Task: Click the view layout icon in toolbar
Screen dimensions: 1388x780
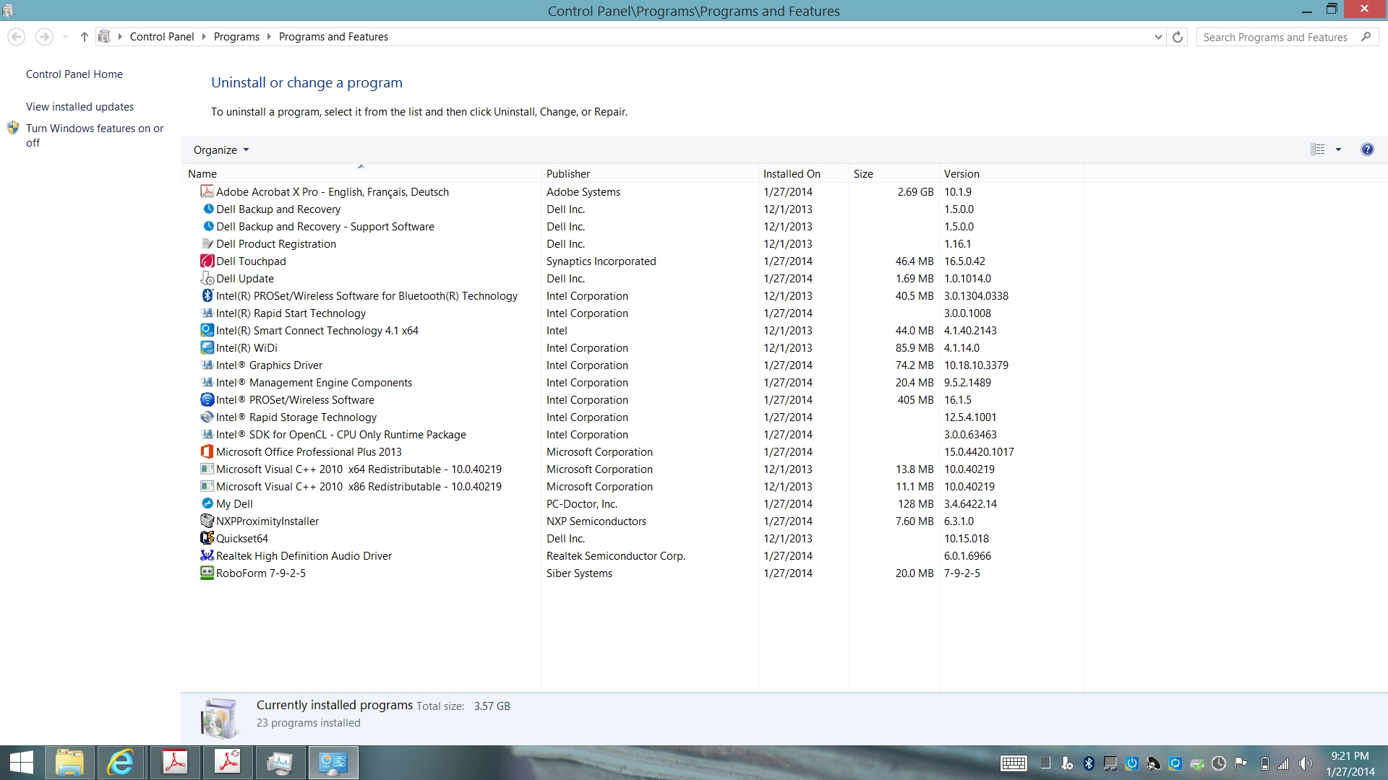Action: pyautogui.click(x=1318, y=149)
